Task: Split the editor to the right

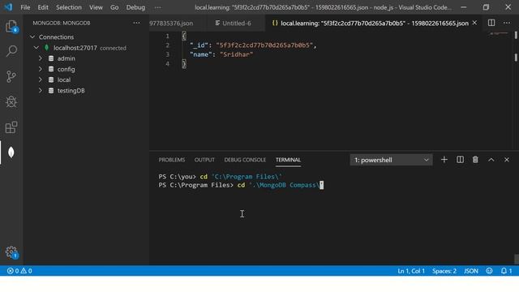Action: pos(491,23)
